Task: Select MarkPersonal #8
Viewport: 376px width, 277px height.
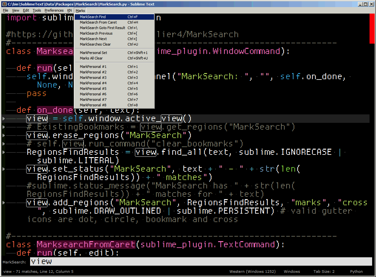Action: click(x=114, y=105)
